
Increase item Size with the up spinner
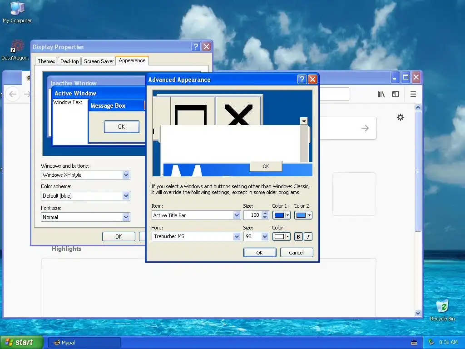point(265,213)
